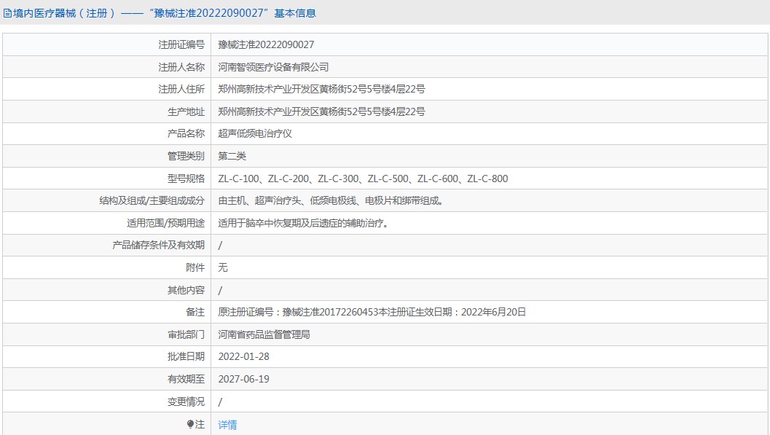The width and height of the screenshot is (770, 435).
Task: Click the 结构及组成/主要组成成分 label
Action: (152, 201)
